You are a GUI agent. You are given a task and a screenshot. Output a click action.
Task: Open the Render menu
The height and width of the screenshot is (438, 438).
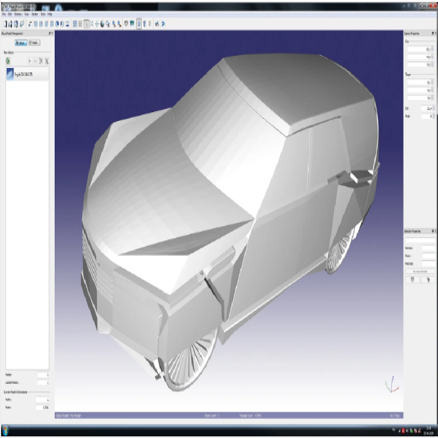(x=34, y=14)
